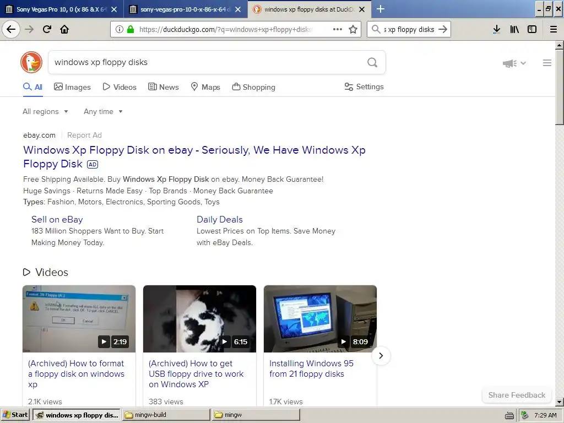The image size is (564, 423).
Task: Click the page vertical scrollbar thumb
Action: pos(559,88)
